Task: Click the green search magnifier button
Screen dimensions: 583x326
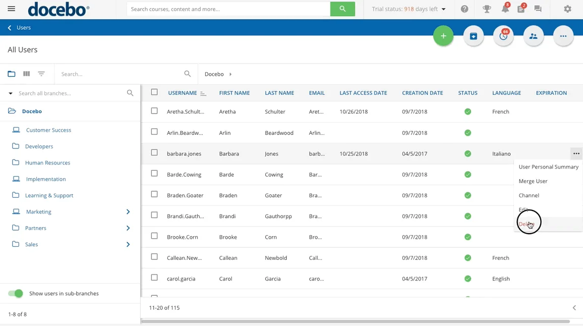Action: (x=342, y=9)
